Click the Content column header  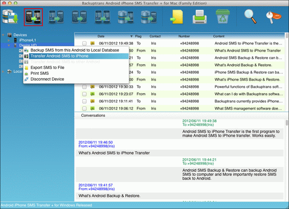click(x=219, y=36)
